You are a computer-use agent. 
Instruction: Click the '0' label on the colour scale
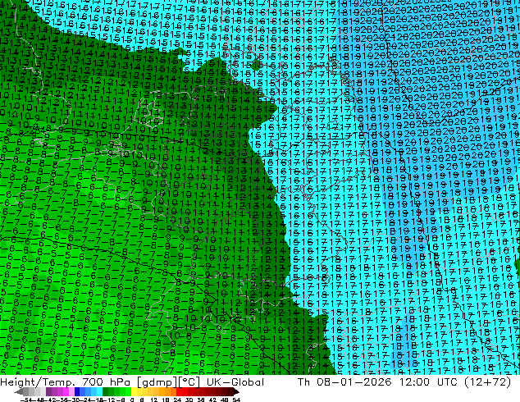pyautogui.click(x=132, y=400)
